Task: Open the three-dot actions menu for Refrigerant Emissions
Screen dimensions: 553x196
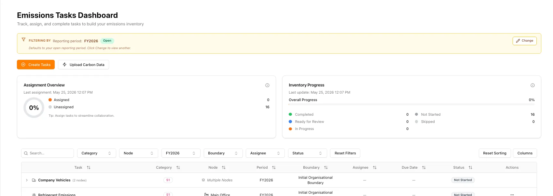Action: pos(512,194)
